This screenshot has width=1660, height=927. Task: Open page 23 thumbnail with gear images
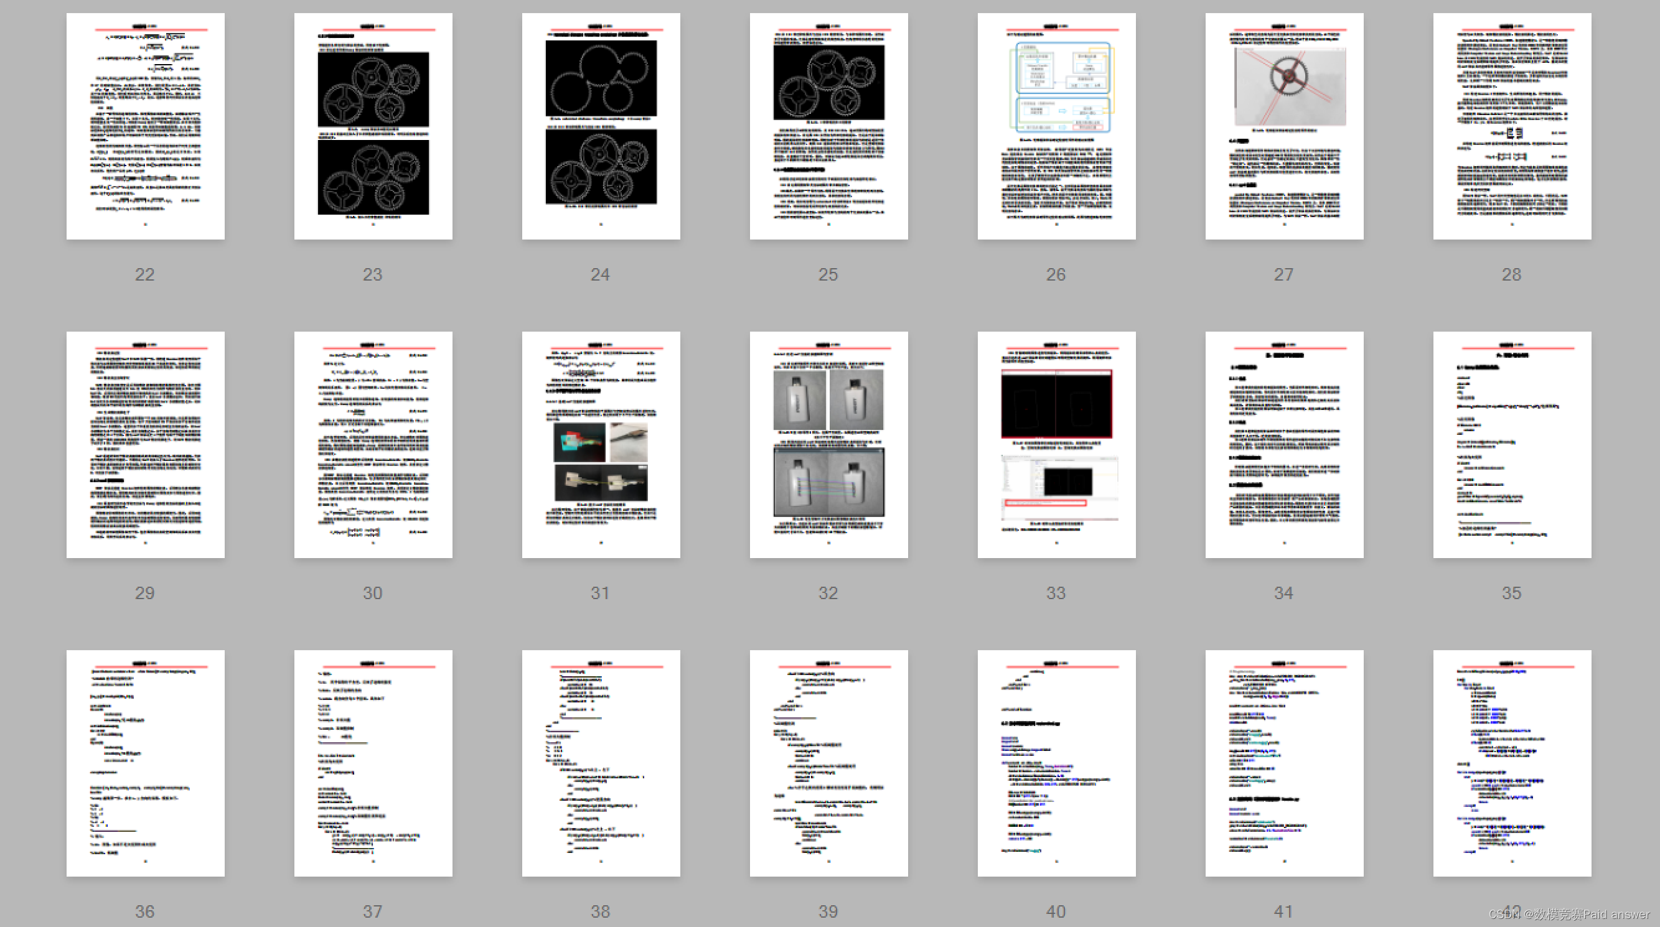373,126
